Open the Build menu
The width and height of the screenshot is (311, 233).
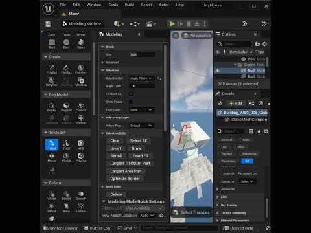pos(129,5)
